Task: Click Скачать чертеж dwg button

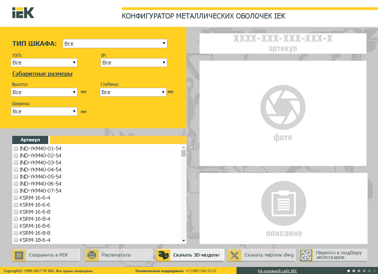Action: tap(262, 255)
